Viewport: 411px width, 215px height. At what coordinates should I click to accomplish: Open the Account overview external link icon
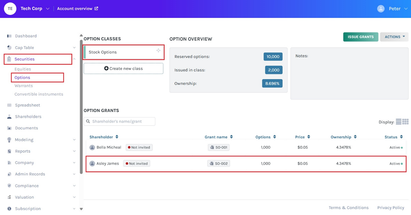coord(96,8)
